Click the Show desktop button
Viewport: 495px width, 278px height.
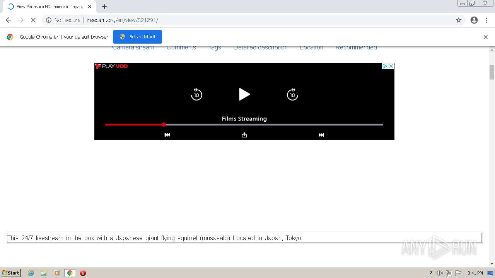(x=490, y=273)
